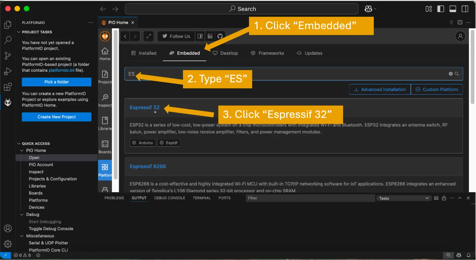Open Libraries in PIO sidebar

click(105, 124)
